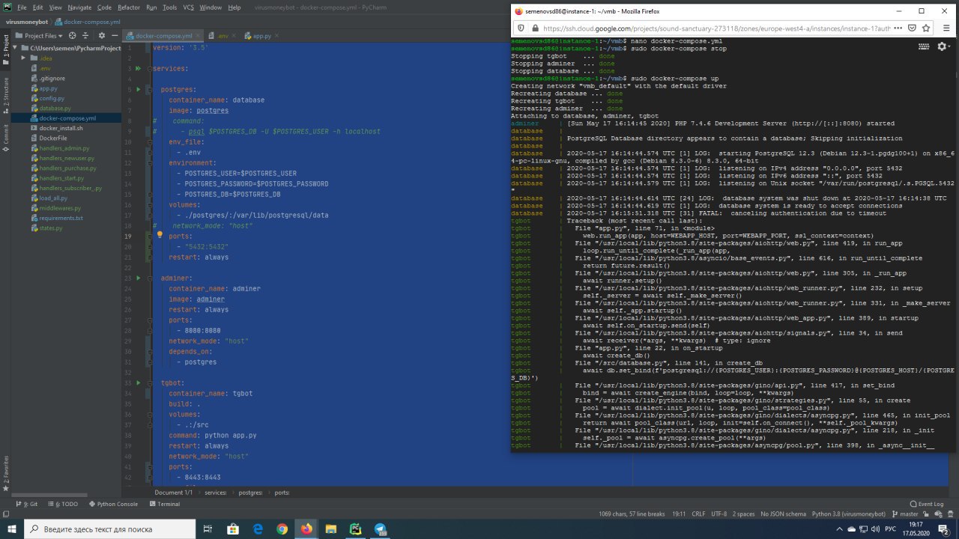Open the Python Console tool window
The image size is (959, 539).
(x=113, y=504)
